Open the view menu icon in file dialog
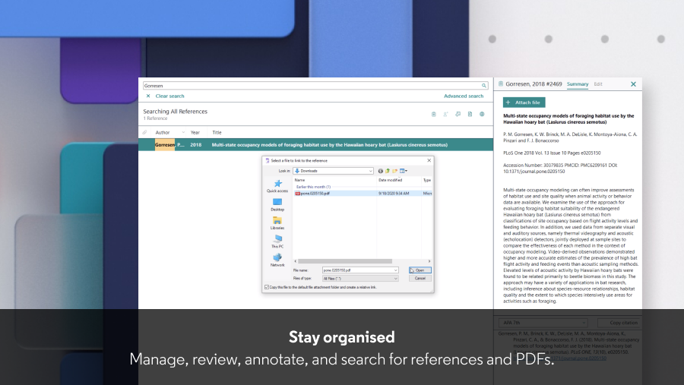Screen dimensions: 684x385 coord(404,171)
